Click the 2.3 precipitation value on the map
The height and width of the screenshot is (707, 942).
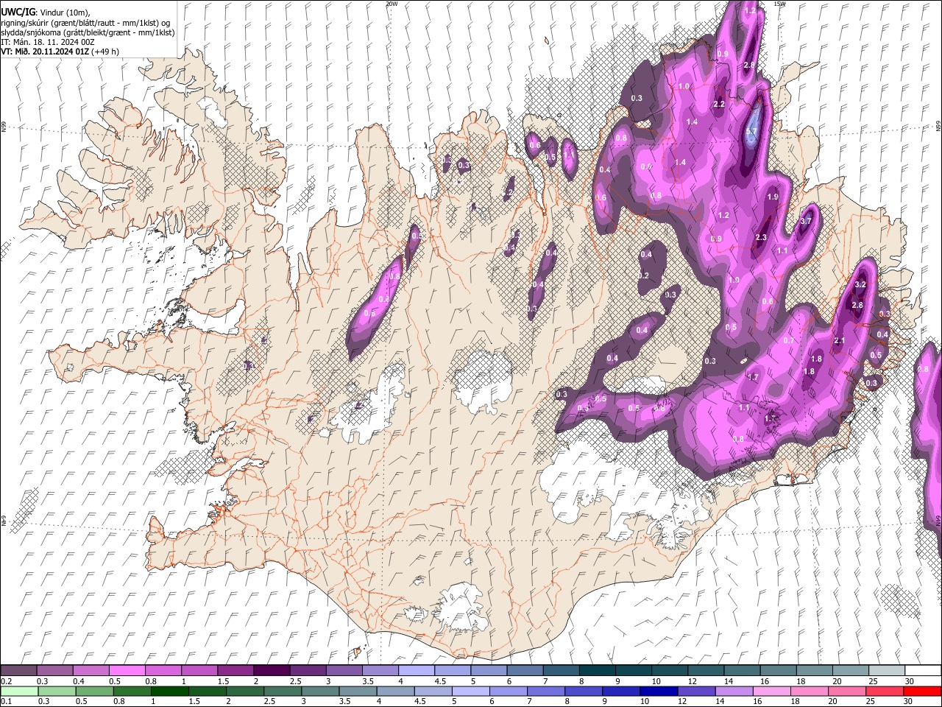pos(761,237)
